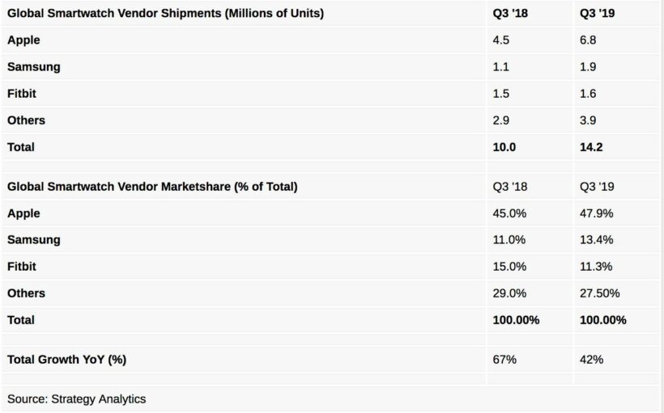Select Fitbit's 11.3% marketshare cell
The height and width of the screenshot is (413, 664).
coord(597,267)
